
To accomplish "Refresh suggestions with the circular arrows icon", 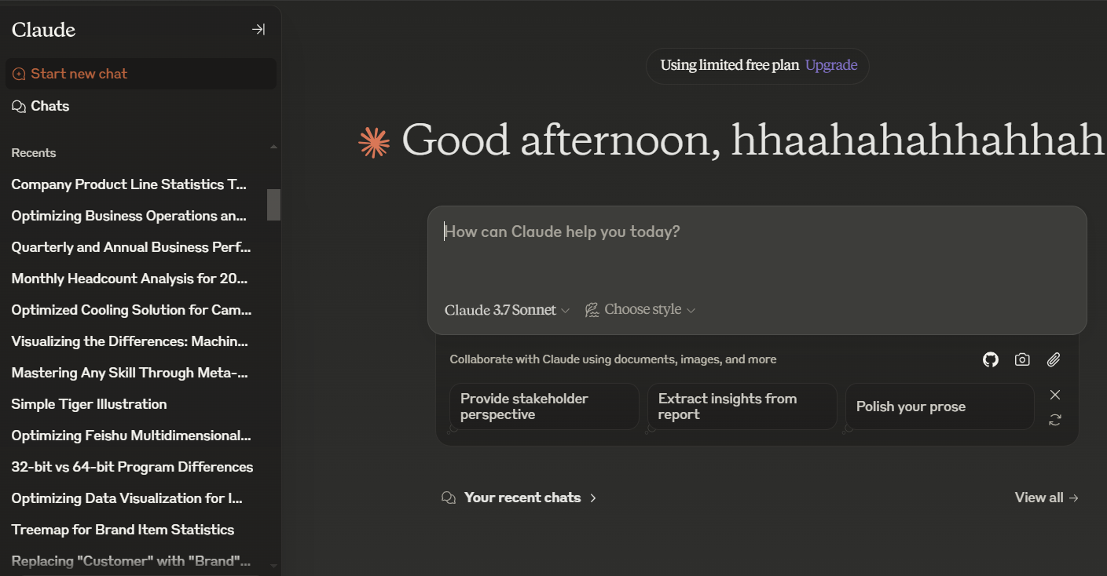I will click(x=1055, y=420).
